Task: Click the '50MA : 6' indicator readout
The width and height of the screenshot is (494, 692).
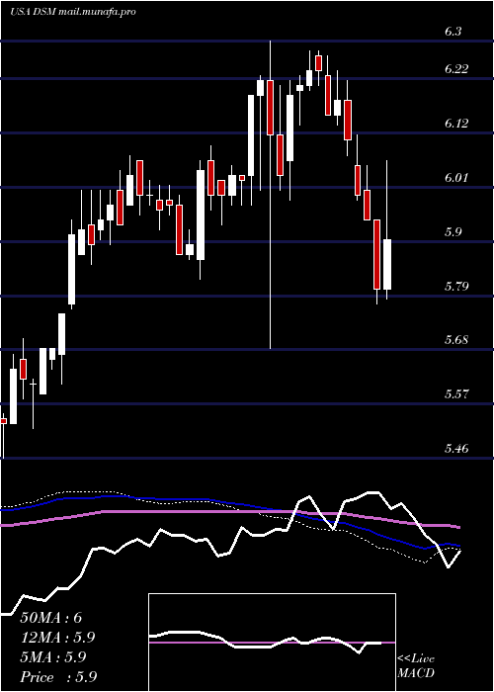Action: (51, 618)
